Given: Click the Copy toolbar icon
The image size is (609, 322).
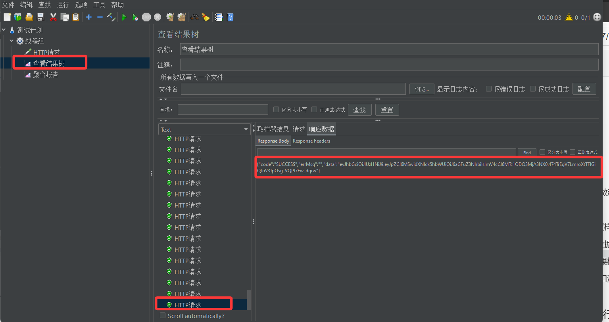Looking at the screenshot, I should pos(64,17).
